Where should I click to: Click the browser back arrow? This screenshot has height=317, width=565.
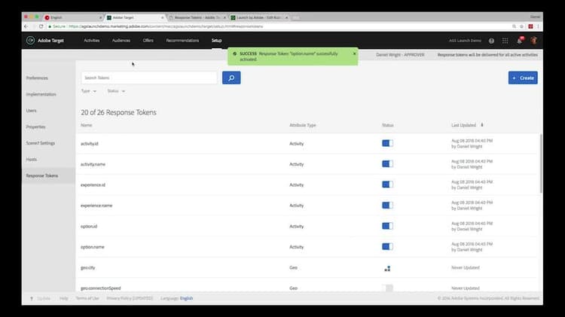tap(26, 26)
